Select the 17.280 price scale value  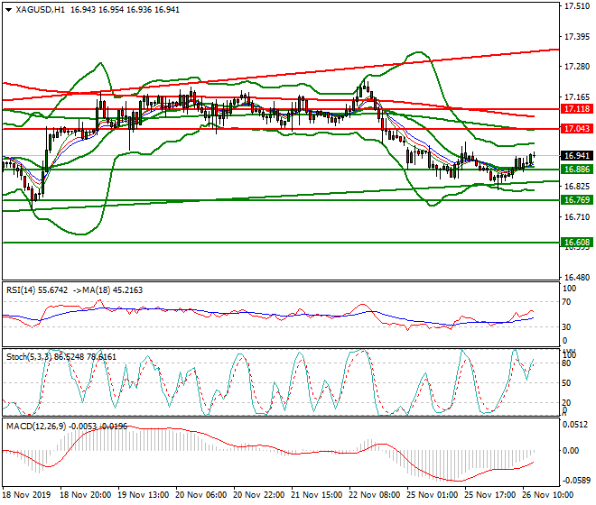[x=577, y=67]
